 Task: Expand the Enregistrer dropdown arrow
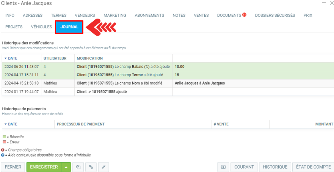[66, 167]
